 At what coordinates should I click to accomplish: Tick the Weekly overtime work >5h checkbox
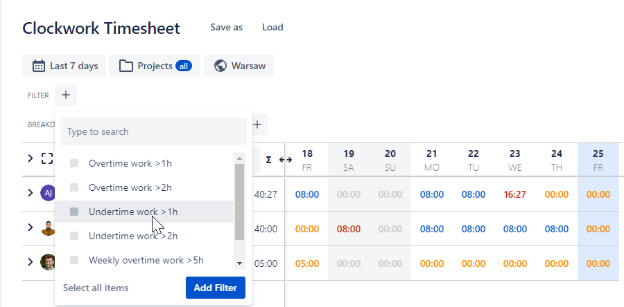pos(75,261)
